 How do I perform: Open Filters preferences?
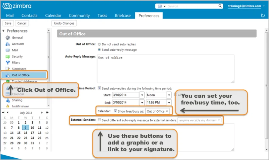tap(16, 63)
